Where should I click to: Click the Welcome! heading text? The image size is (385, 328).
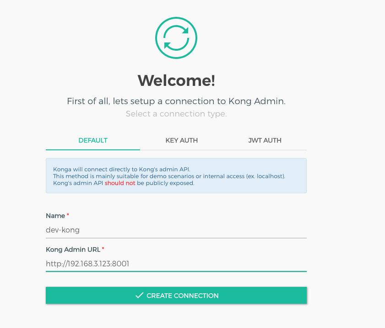point(176,80)
